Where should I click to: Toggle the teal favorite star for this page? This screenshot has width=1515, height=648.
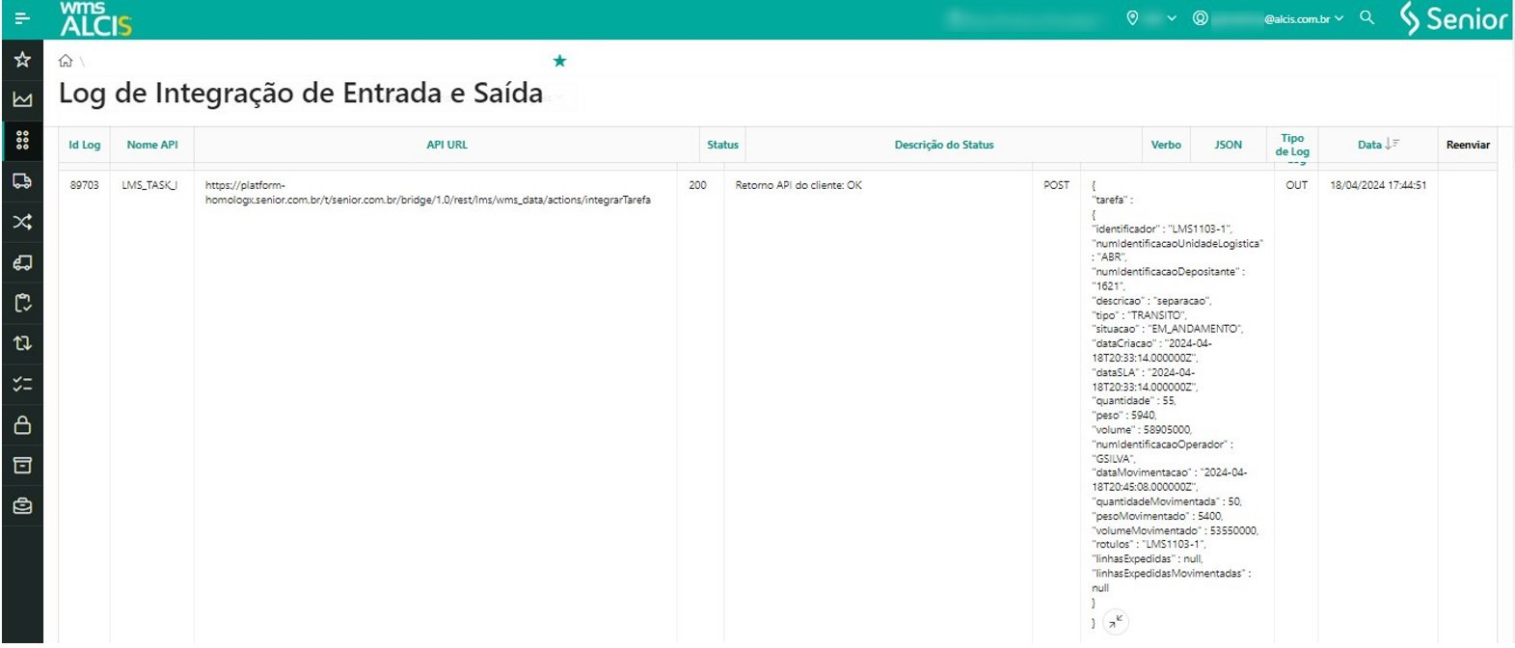pyautogui.click(x=559, y=61)
